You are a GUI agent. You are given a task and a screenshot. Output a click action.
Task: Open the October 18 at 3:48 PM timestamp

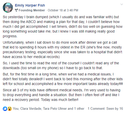tap(63, 10)
